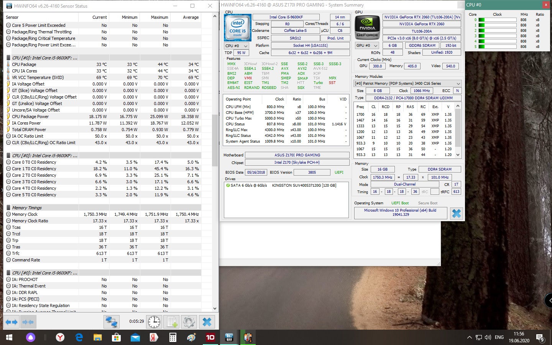Select the IA: PROCHOT sensor row
Screen dimensions: 552x345
(x=102, y=279)
